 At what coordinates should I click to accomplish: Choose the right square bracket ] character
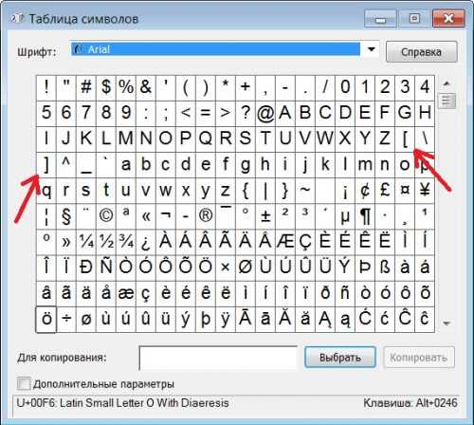point(46,165)
